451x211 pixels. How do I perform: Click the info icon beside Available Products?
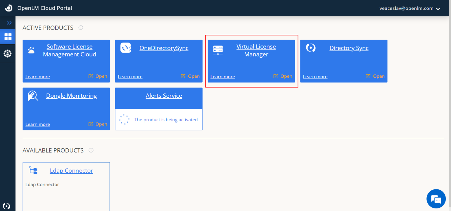(91, 150)
